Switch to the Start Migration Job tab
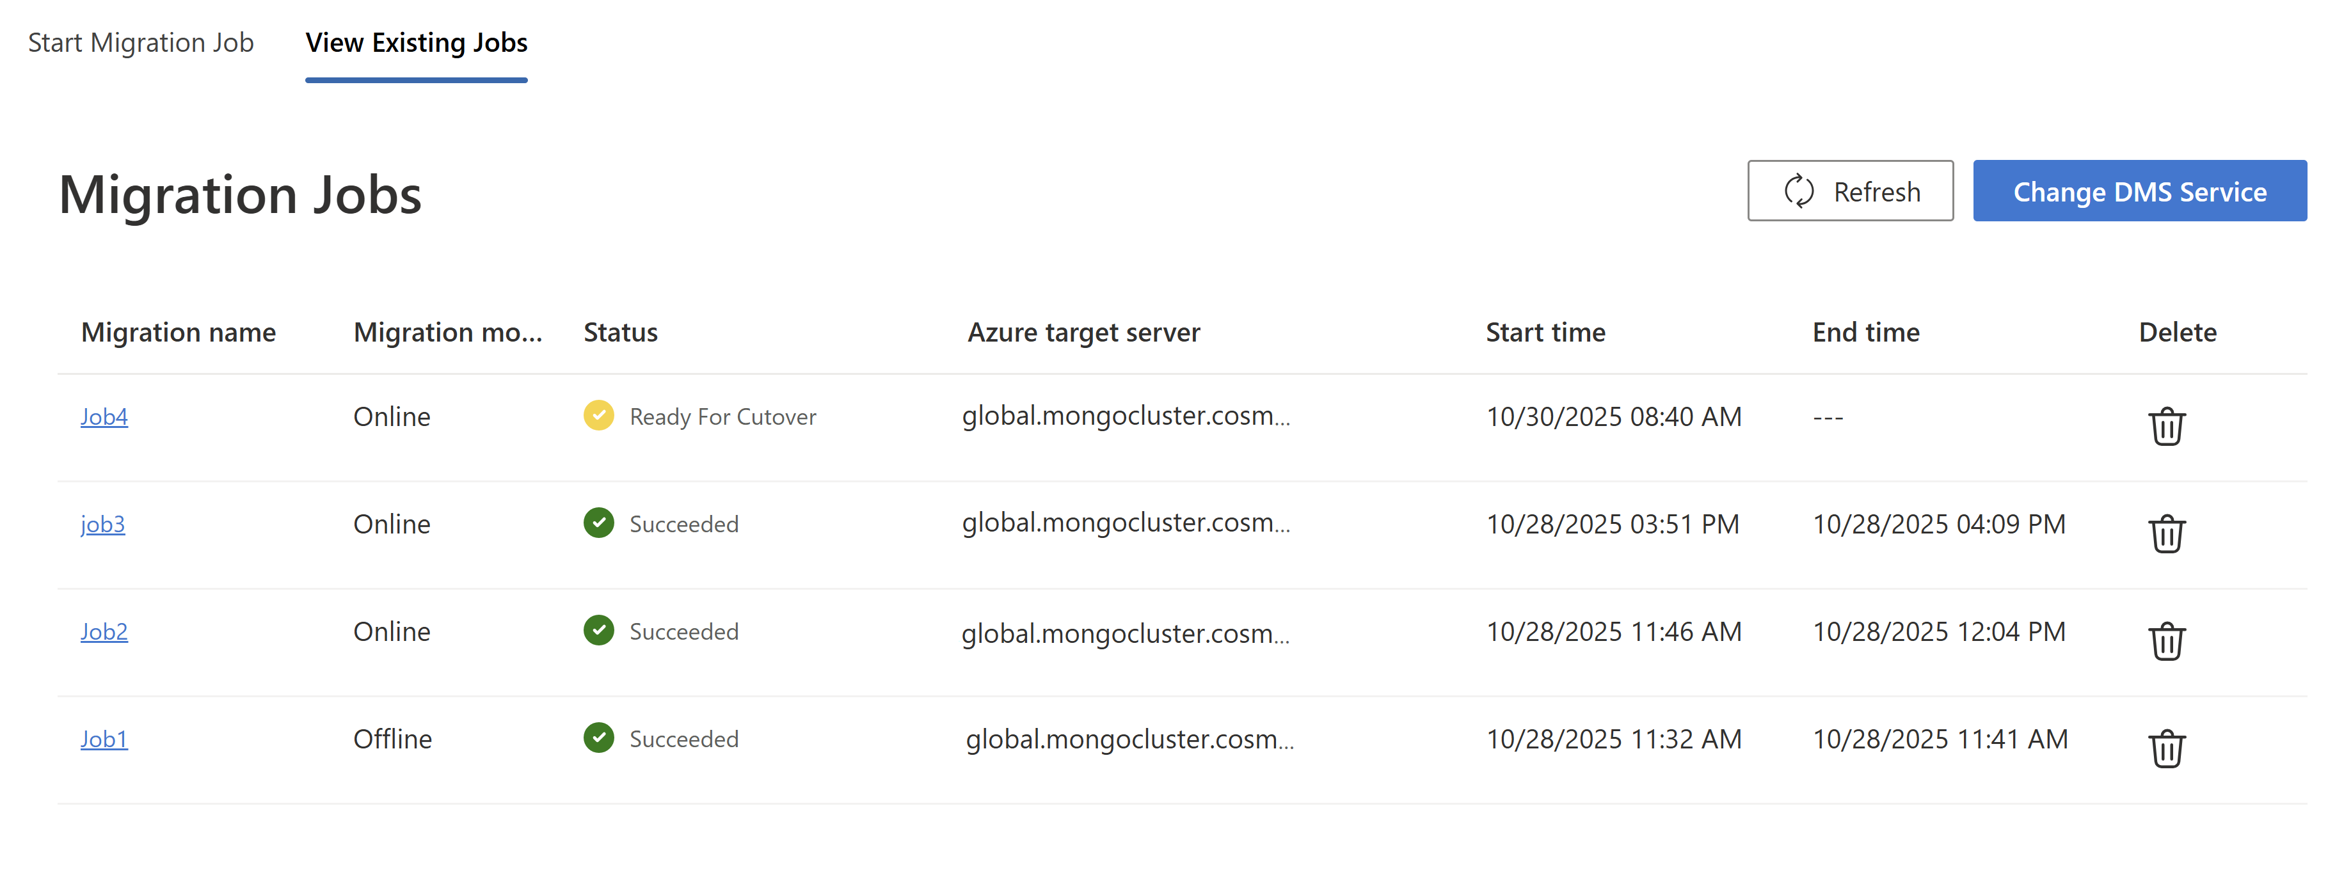This screenshot has height=877, width=2344. [141, 43]
